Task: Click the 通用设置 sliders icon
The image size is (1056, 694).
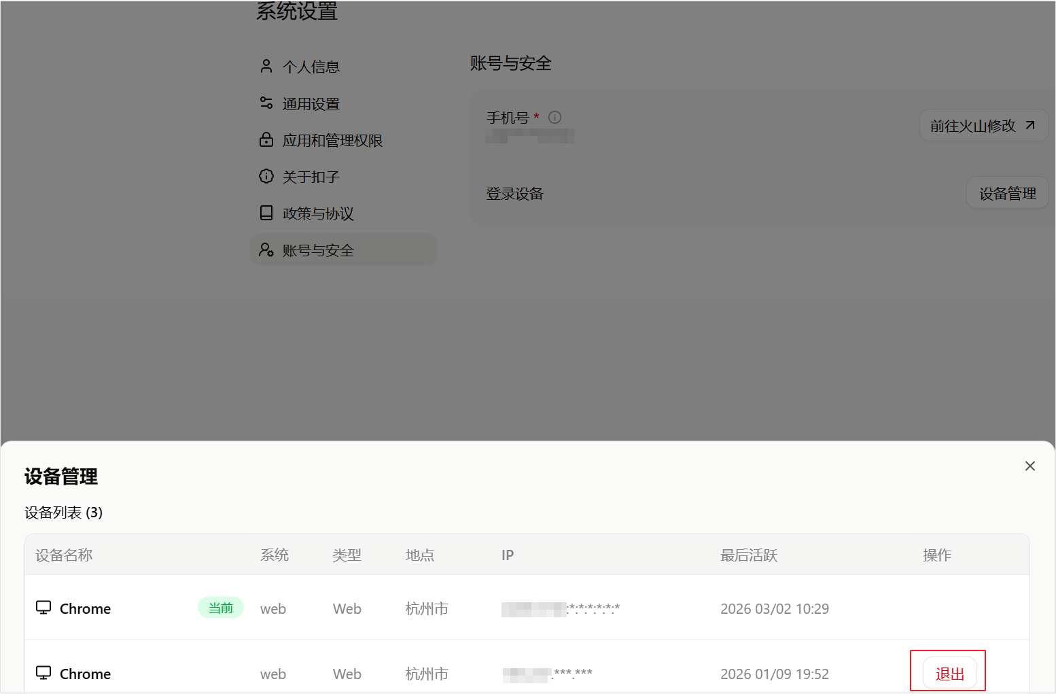Action: click(266, 103)
